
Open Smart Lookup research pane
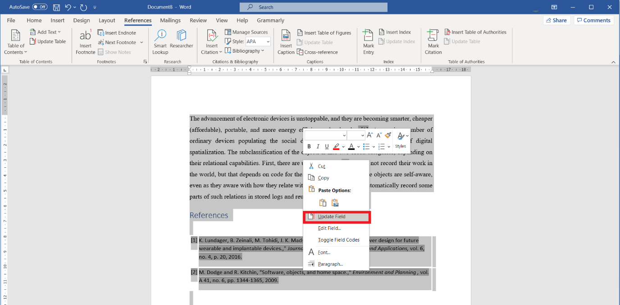pos(160,41)
